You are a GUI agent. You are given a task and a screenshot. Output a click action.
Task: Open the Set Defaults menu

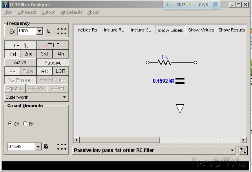(71, 12)
